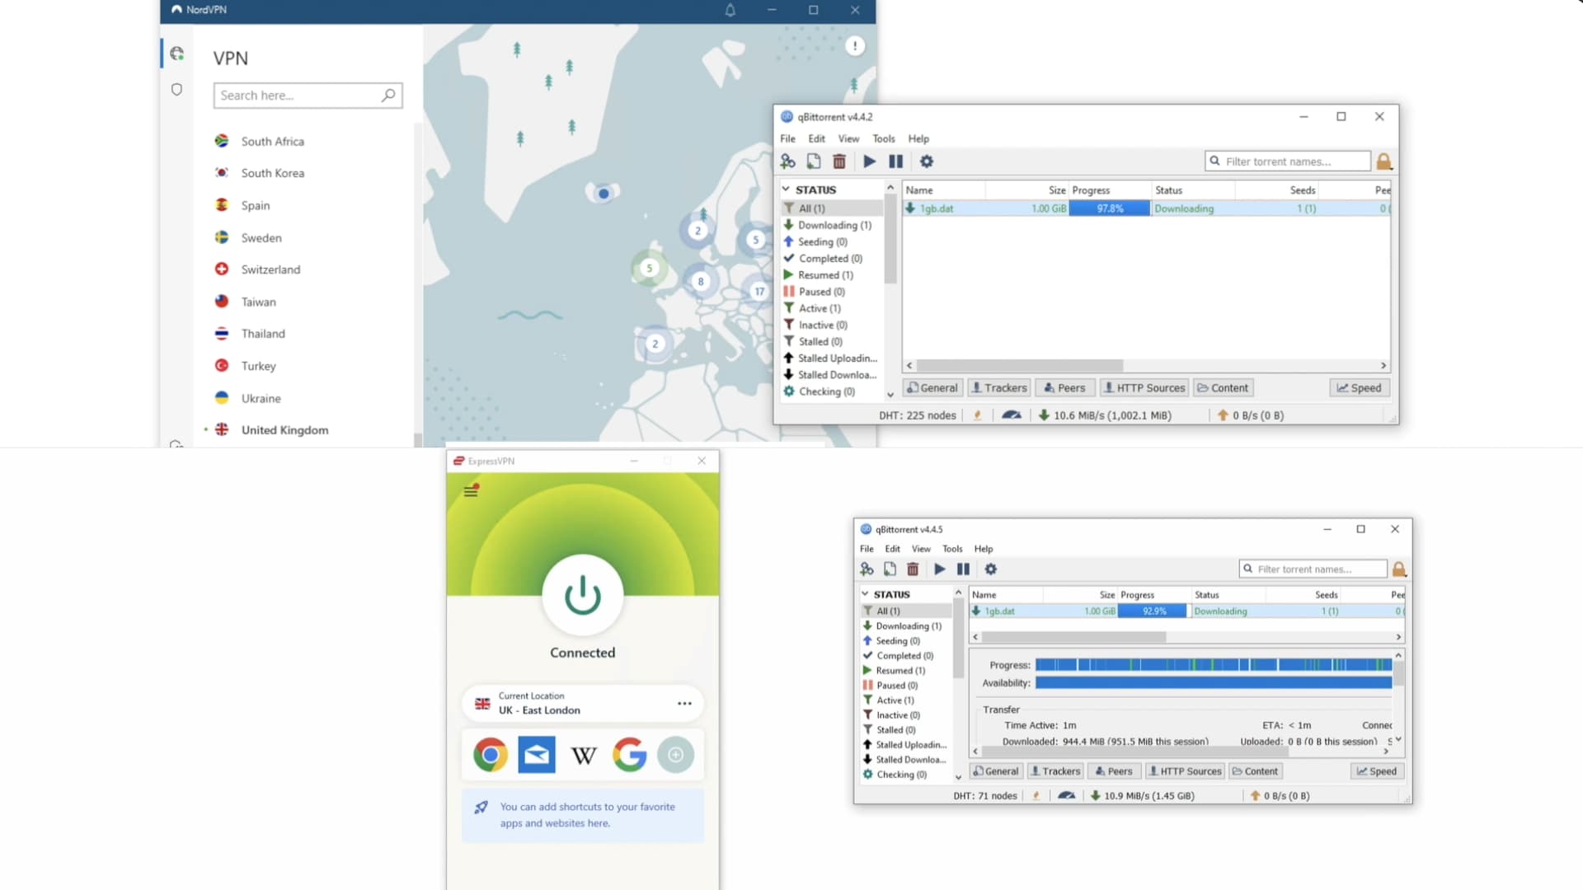Open the View menu in qBittorrent v4.4.5
This screenshot has height=890, width=1583.
click(921, 548)
